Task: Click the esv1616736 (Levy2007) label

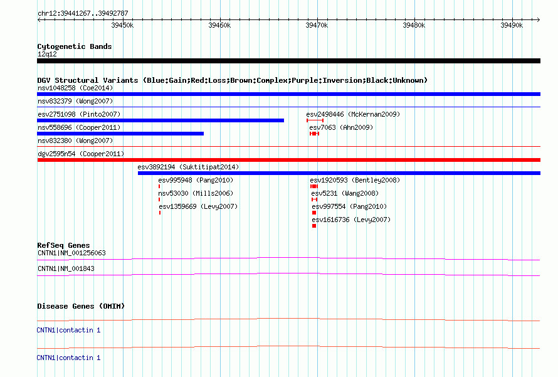Action: pos(351,220)
